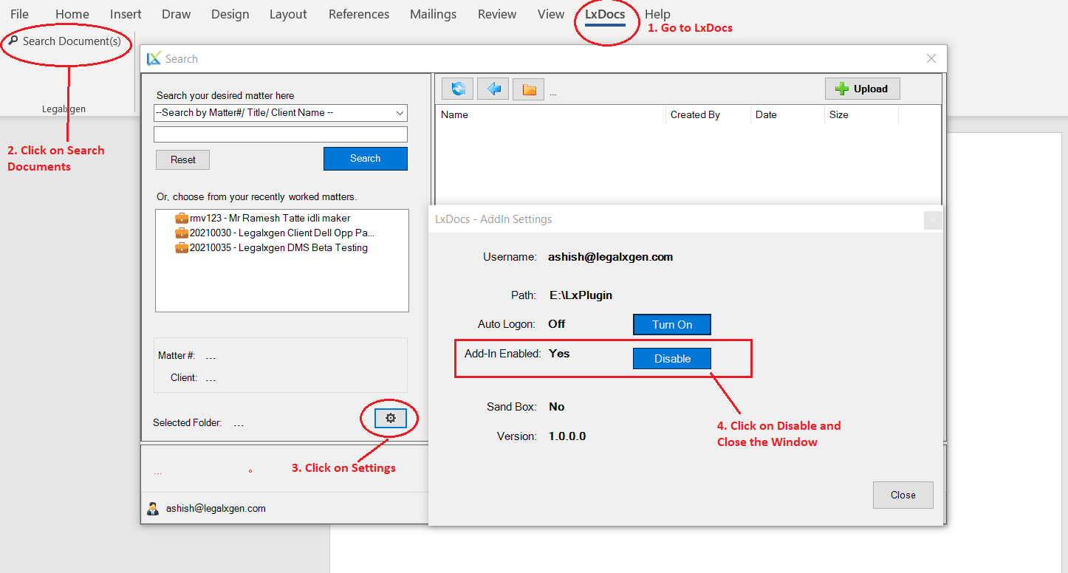Click the refresh icon in file toolbar
1068x573 pixels.
pos(457,89)
